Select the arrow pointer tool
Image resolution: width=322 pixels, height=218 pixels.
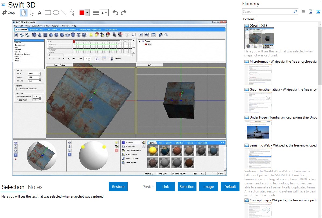coord(32,13)
